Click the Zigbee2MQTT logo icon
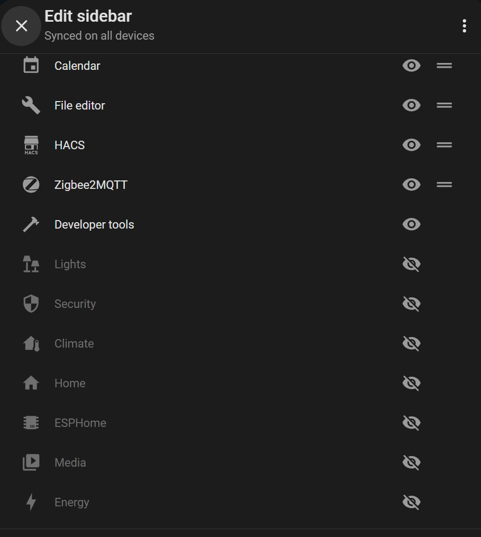The width and height of the screenshot is (481, 537). (31, 185)
